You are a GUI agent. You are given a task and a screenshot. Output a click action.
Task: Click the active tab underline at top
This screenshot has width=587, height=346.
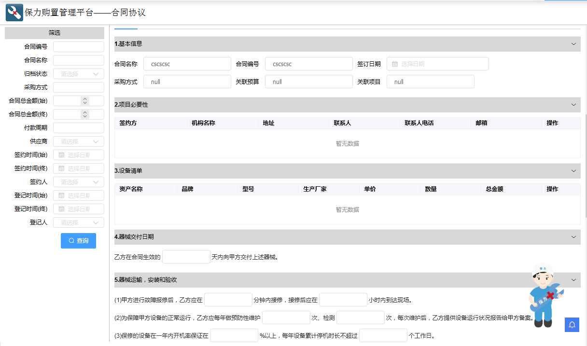click(126, 29)
